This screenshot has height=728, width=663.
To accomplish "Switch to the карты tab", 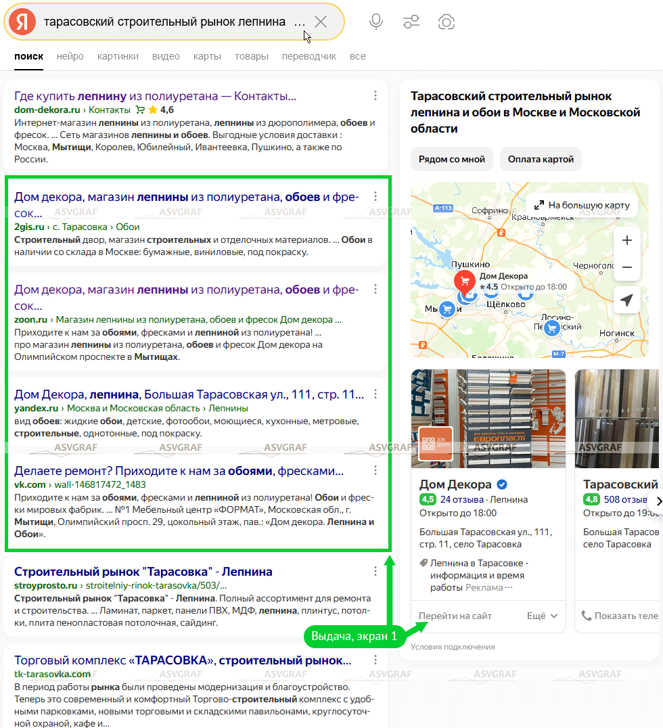I will pos(207,56).
